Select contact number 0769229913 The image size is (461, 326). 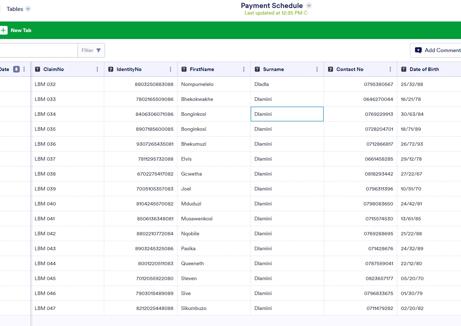coord(360,114)
